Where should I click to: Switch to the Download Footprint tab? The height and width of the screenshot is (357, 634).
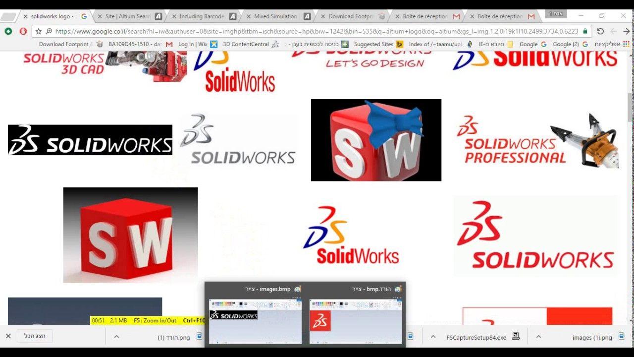pos(352,16)
